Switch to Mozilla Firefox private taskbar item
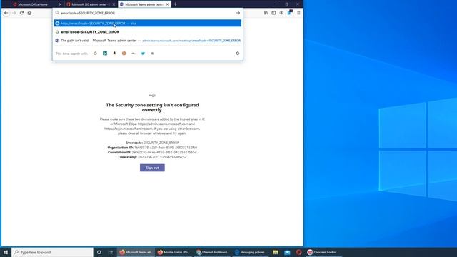The height and width of the screenshot is (257, 457). (x=174, y=252)
